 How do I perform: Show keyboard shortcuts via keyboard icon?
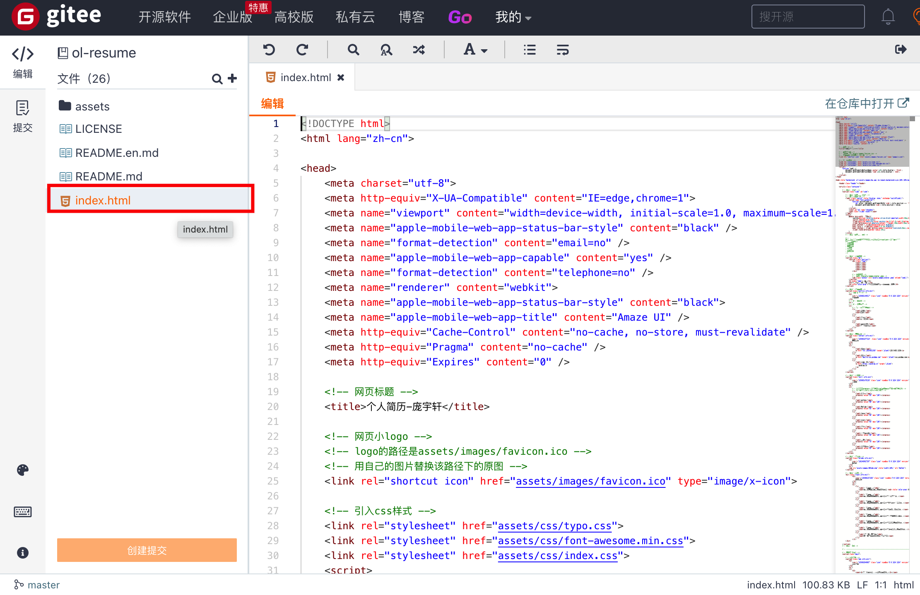(23, 512)
